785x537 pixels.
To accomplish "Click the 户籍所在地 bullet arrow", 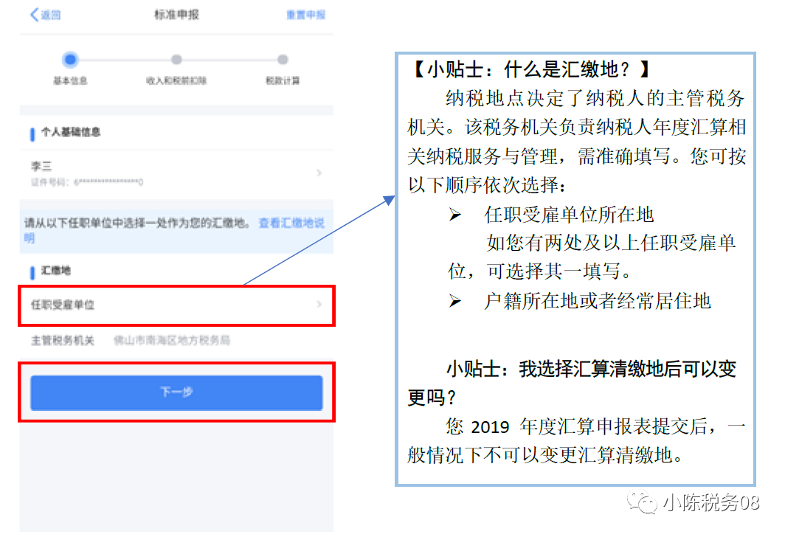I will click(x=454, y=301).
